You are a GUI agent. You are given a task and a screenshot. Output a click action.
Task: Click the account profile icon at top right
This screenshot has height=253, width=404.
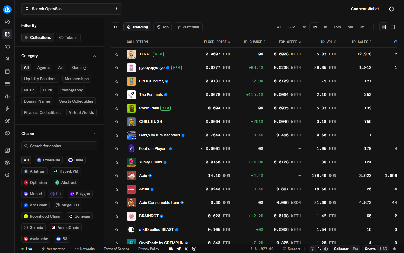pos(392,9)
